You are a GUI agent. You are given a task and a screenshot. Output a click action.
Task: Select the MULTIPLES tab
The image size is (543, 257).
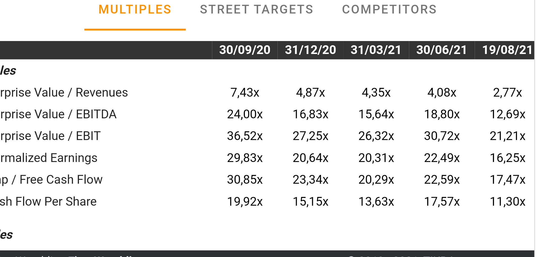[x=135, y=10]
